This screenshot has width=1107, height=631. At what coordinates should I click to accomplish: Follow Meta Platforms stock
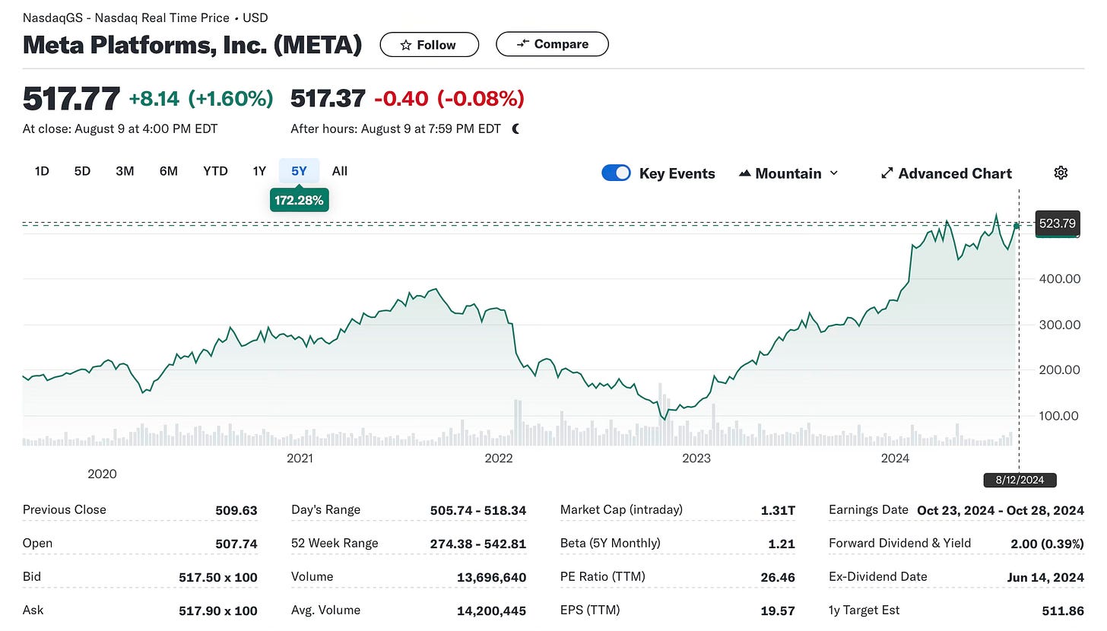click(x=429, y=44)
